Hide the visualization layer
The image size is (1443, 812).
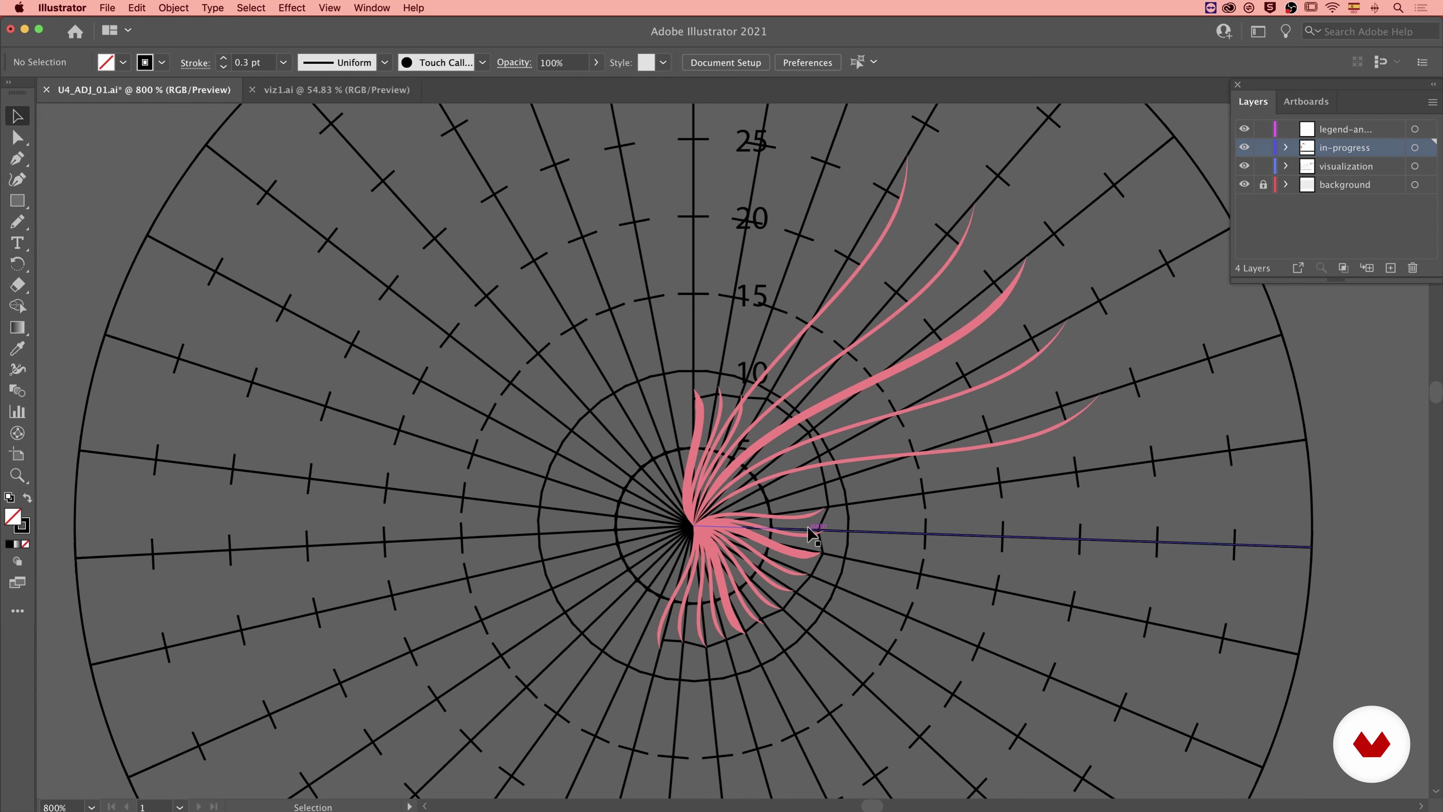coord(1244,166)
